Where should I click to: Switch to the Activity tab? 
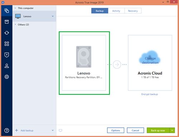click(x=116, y=11)
